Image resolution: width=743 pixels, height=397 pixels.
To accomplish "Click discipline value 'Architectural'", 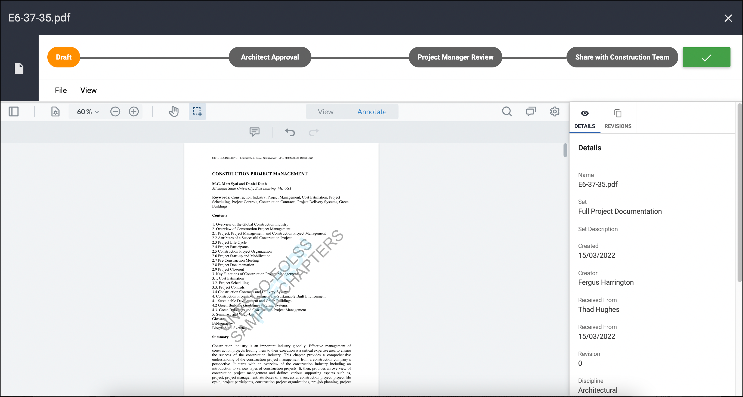I will coord(598,390).
